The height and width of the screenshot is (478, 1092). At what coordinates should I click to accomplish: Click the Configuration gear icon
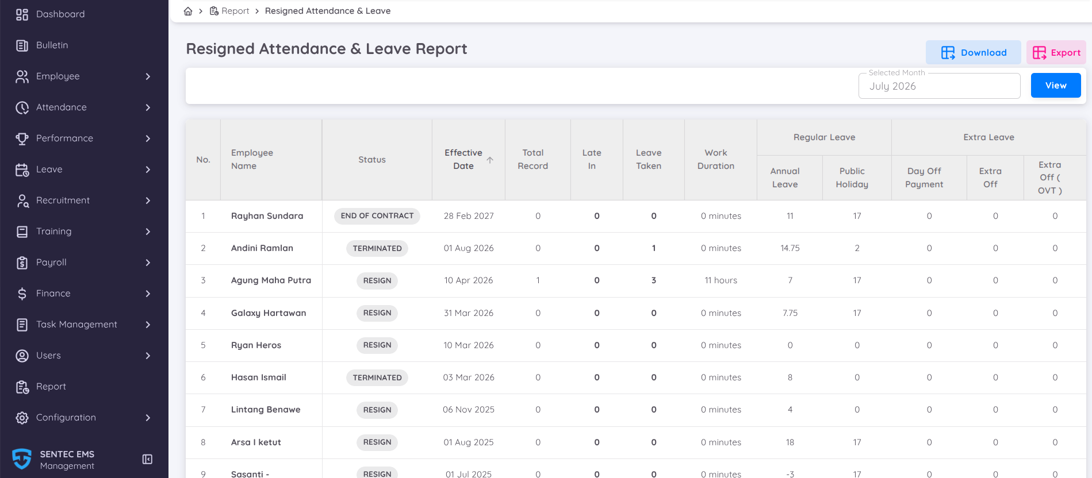pos(22,418)
